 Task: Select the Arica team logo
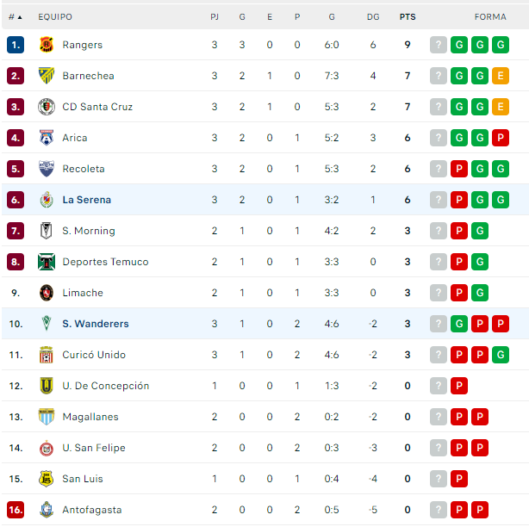click(x=47, y=138)
